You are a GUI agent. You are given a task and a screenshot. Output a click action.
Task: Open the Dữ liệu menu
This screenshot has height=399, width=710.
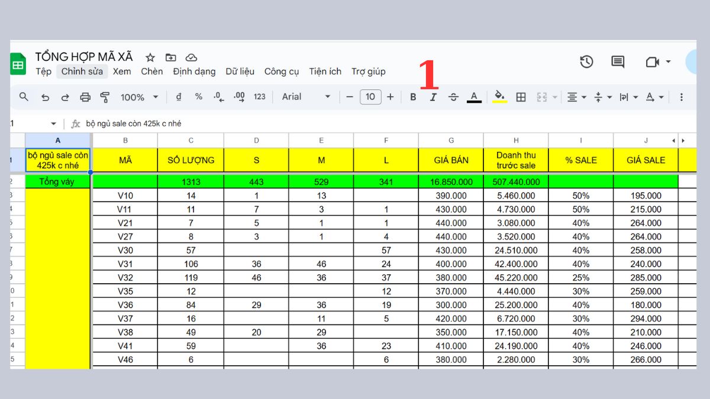(240, 72)
